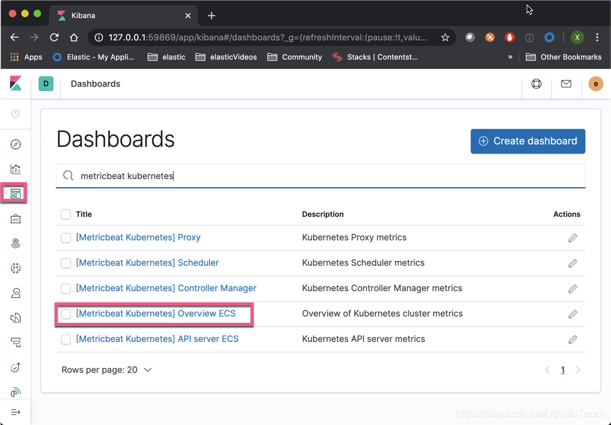
Task: Open Machine Learning icon in sidebar
Action: [x=15, y=268]
